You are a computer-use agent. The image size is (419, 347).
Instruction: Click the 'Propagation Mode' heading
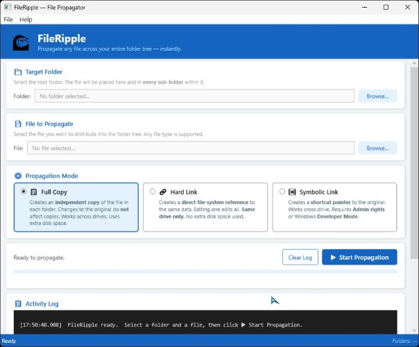(x=52, y=176)
